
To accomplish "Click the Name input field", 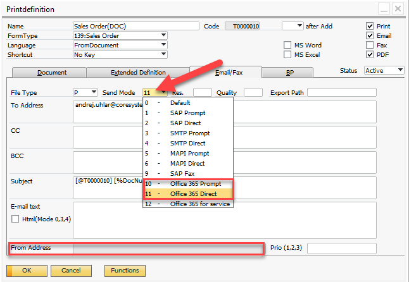I will [136, 26].
